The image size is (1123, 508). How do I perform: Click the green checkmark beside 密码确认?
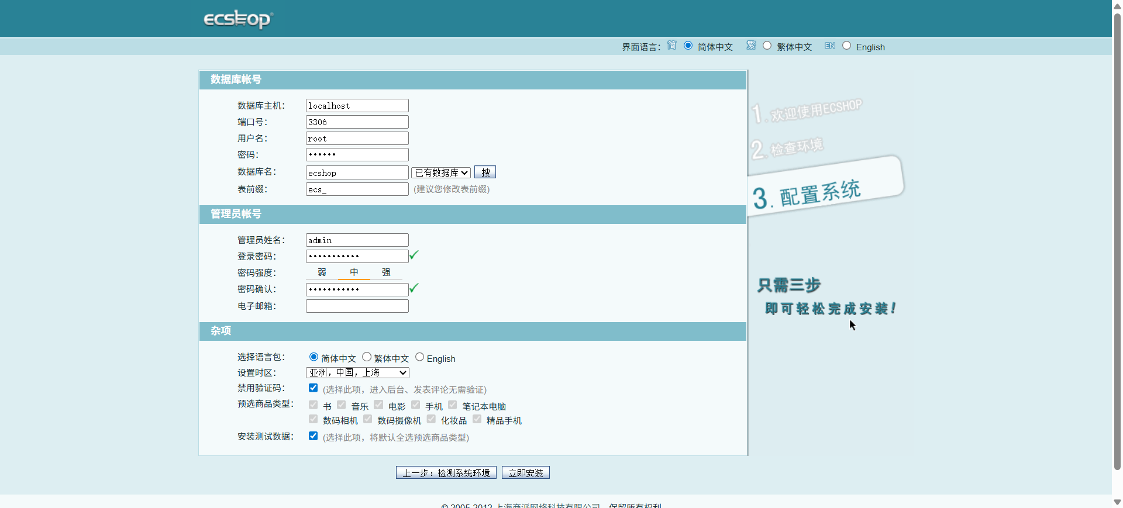[414, 288]
